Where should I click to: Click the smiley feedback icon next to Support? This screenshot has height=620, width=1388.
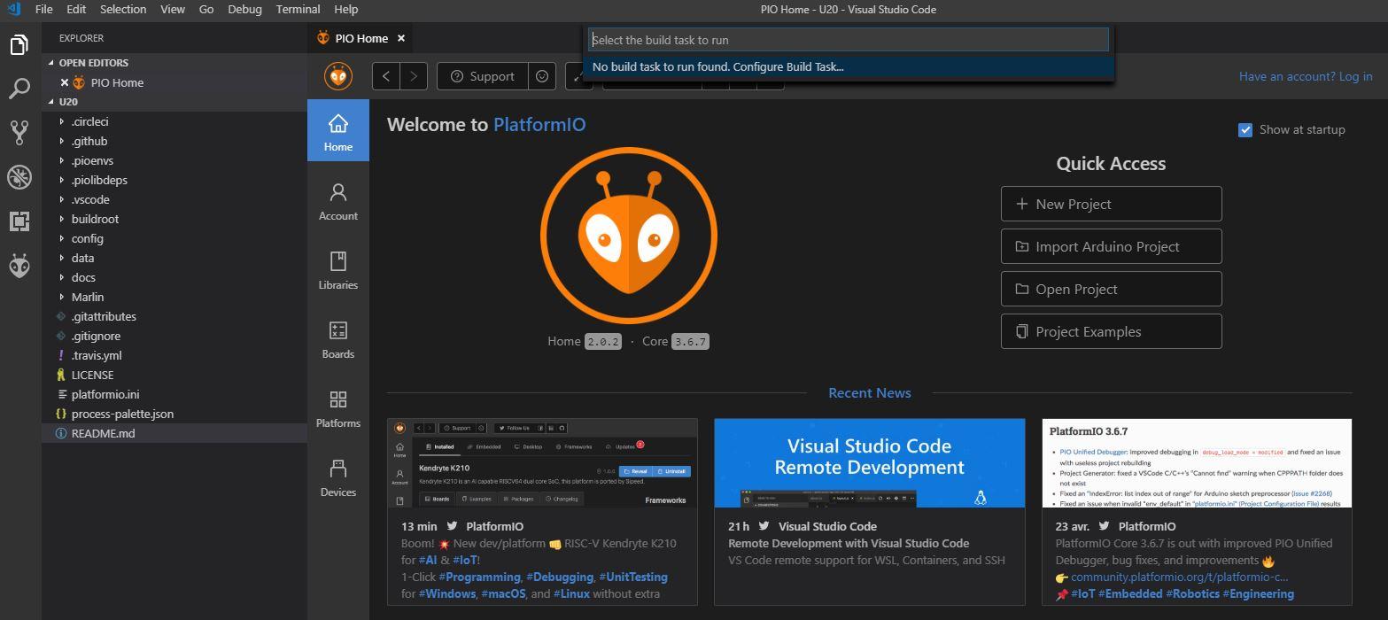[x=542, y=76]
